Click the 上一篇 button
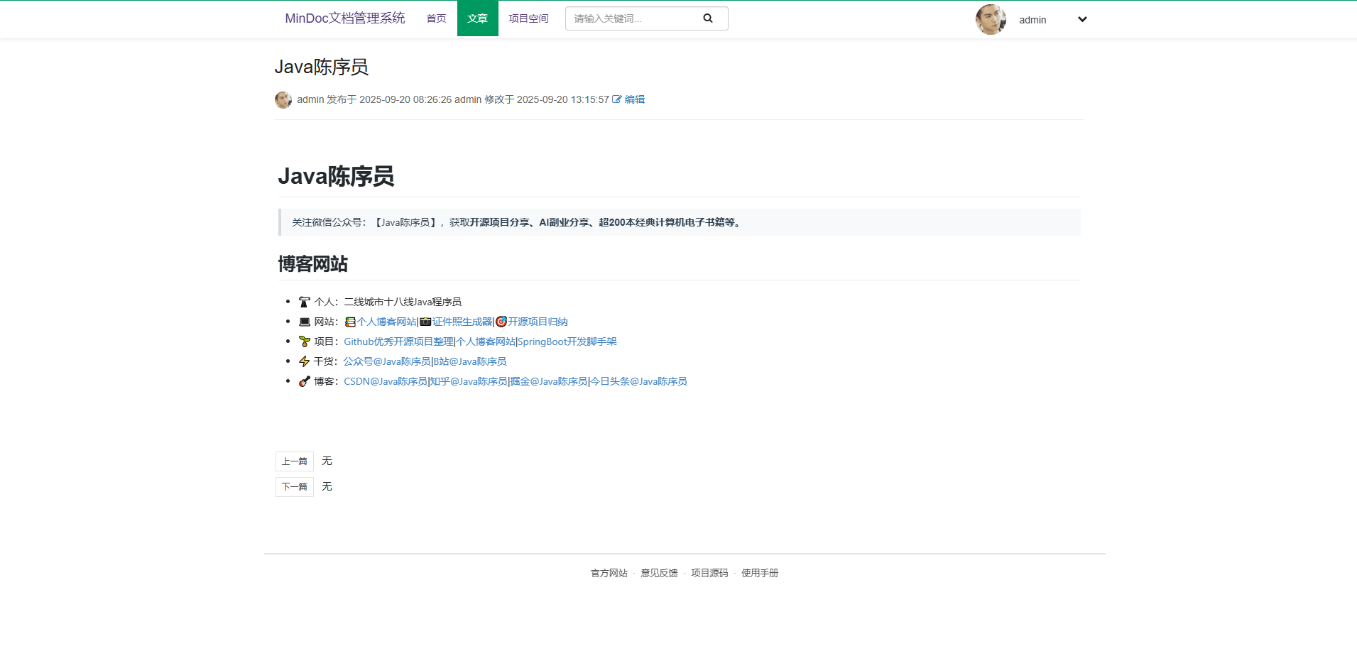The width and height of the screenshot is (1357, 651). click(294, 461)
